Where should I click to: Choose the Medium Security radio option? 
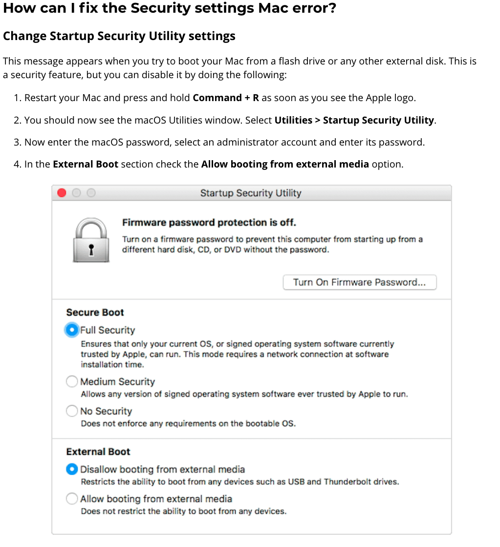[72, 381]
